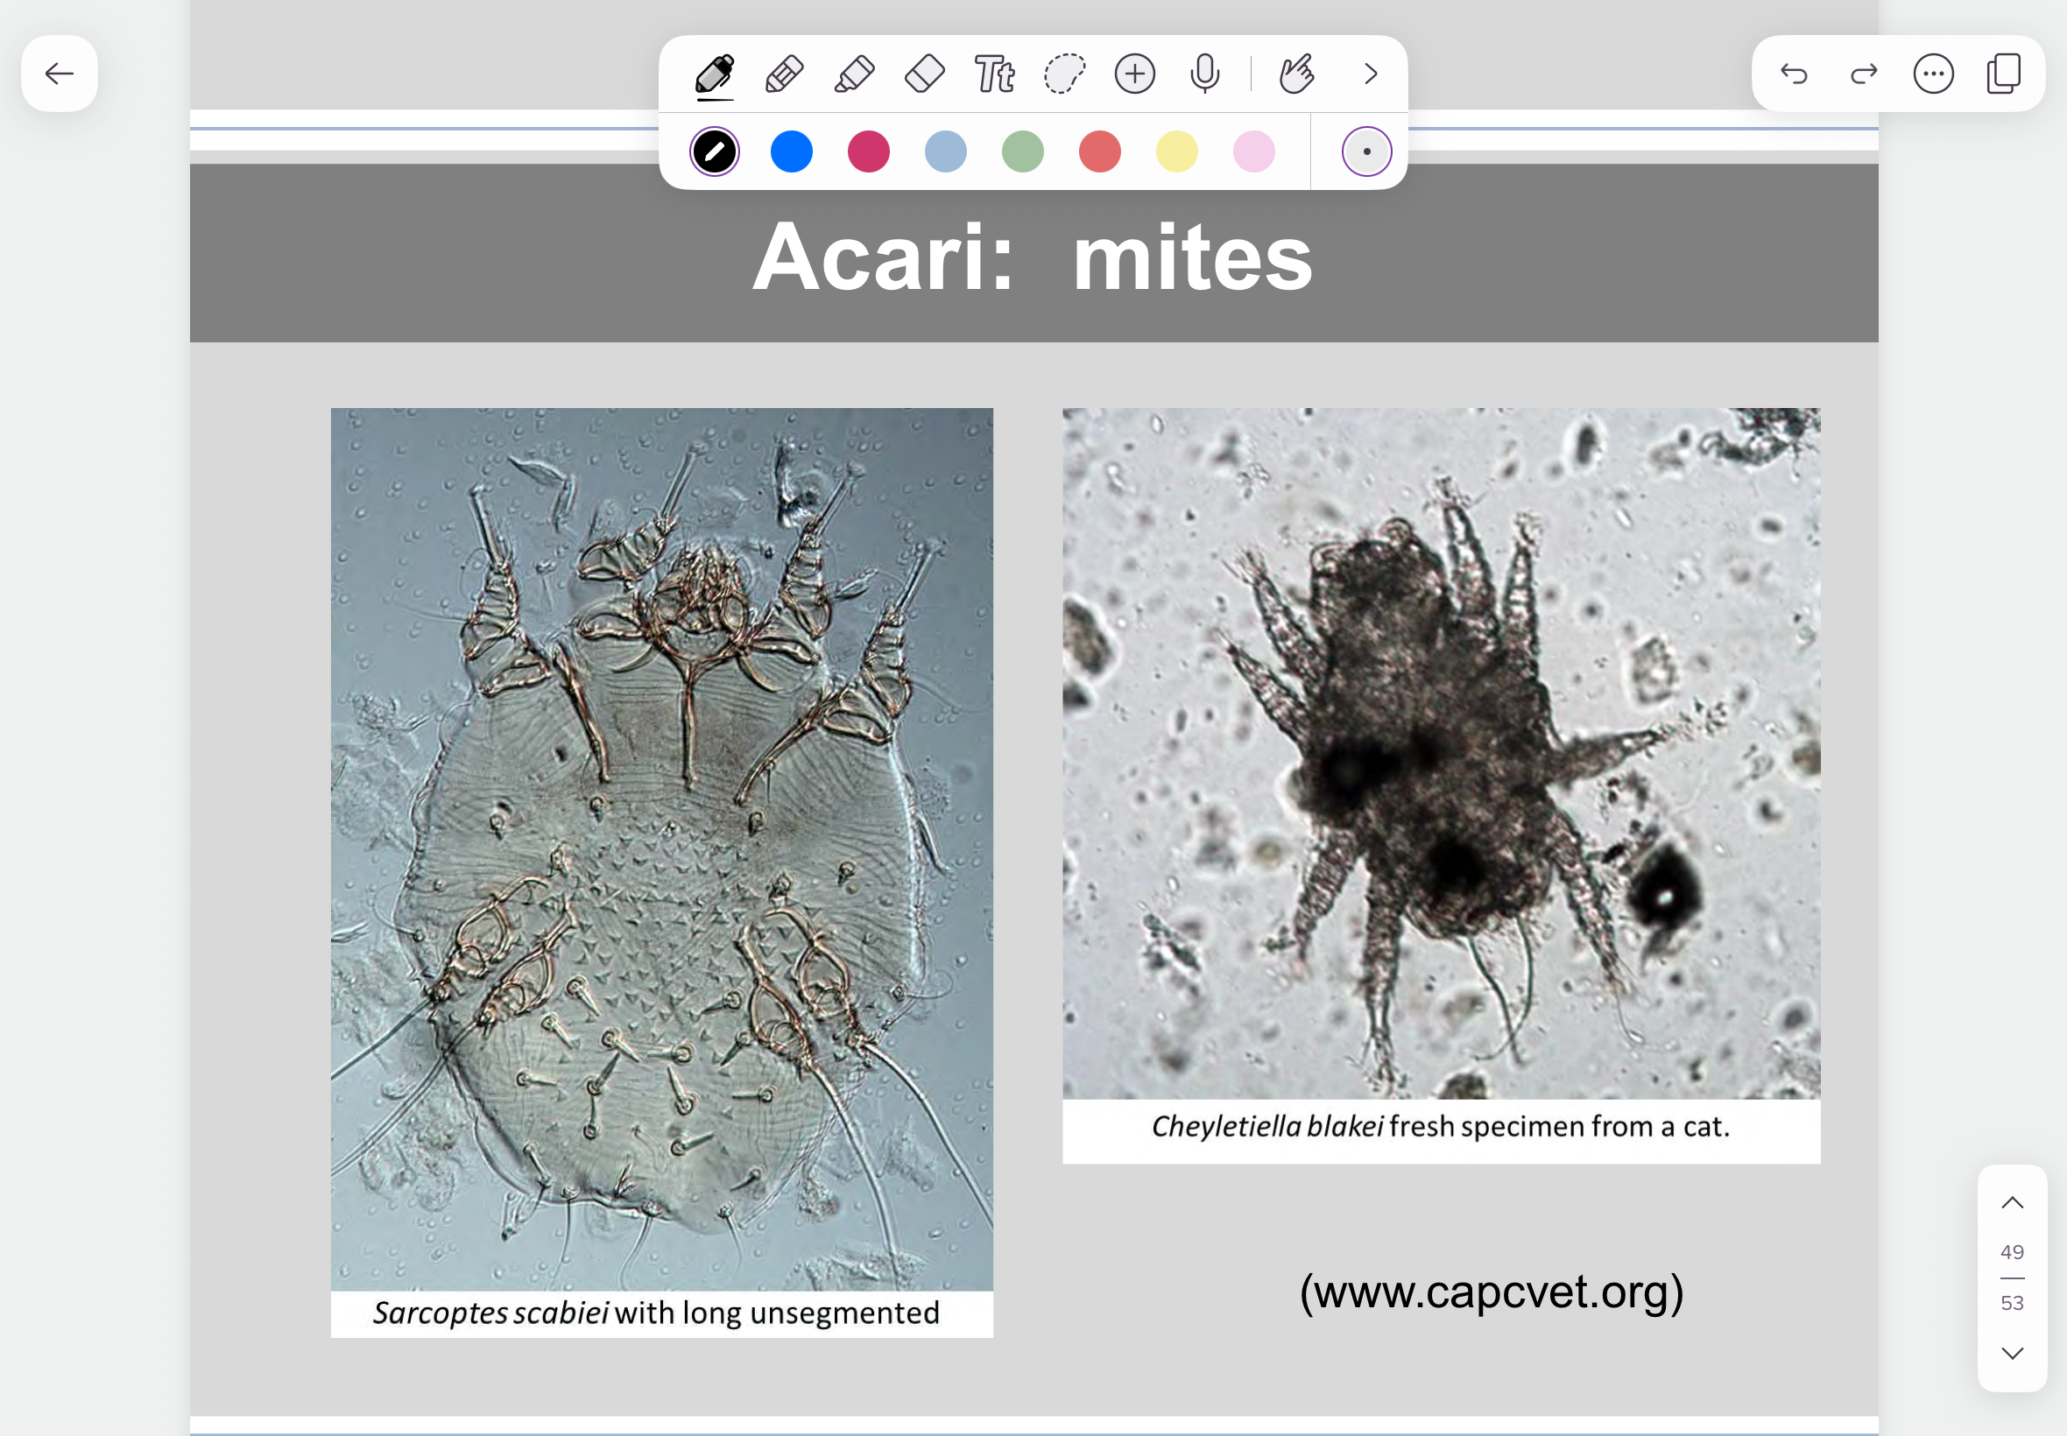Image resolution: width=2067 pixels, height=1436 pixels.
Task: Expand toolbar with right chevron
Action: (1371, 74)
